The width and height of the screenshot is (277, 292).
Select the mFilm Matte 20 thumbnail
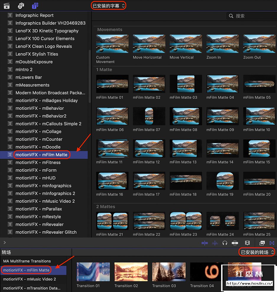tap(259, 181)
